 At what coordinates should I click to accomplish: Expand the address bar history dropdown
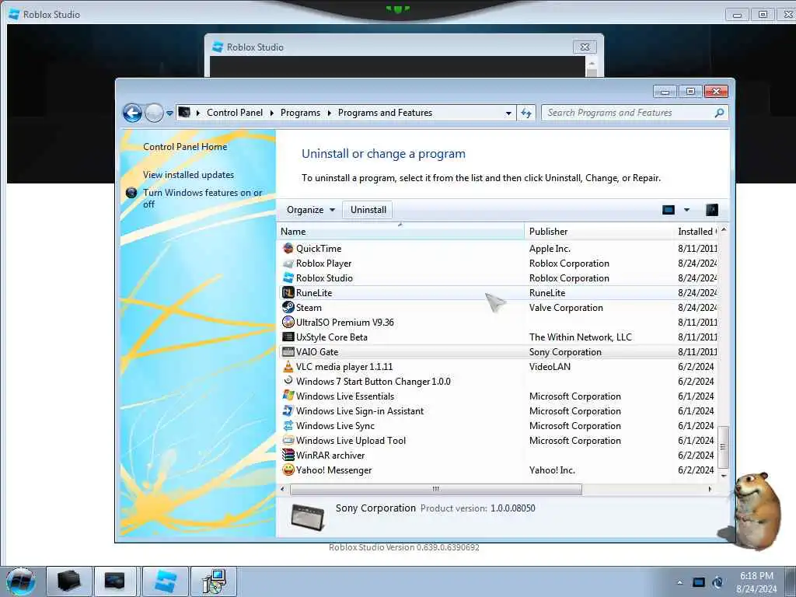click(x=508, y=113)
